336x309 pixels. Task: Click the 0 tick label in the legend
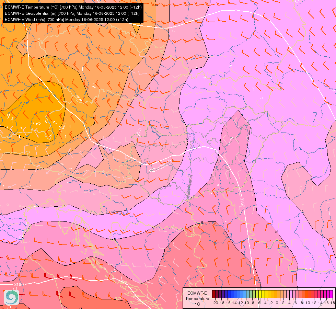pos(277,303)
